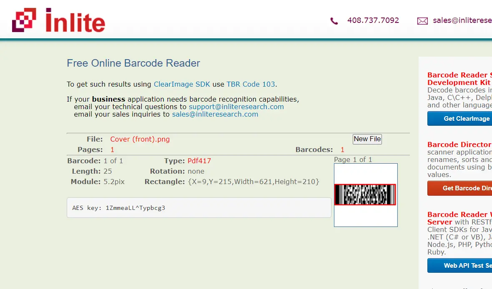Click the Barcode 1 of 1 value
Image resolution: width=492 pixels, height=289 pixels.
pos(113,161)
